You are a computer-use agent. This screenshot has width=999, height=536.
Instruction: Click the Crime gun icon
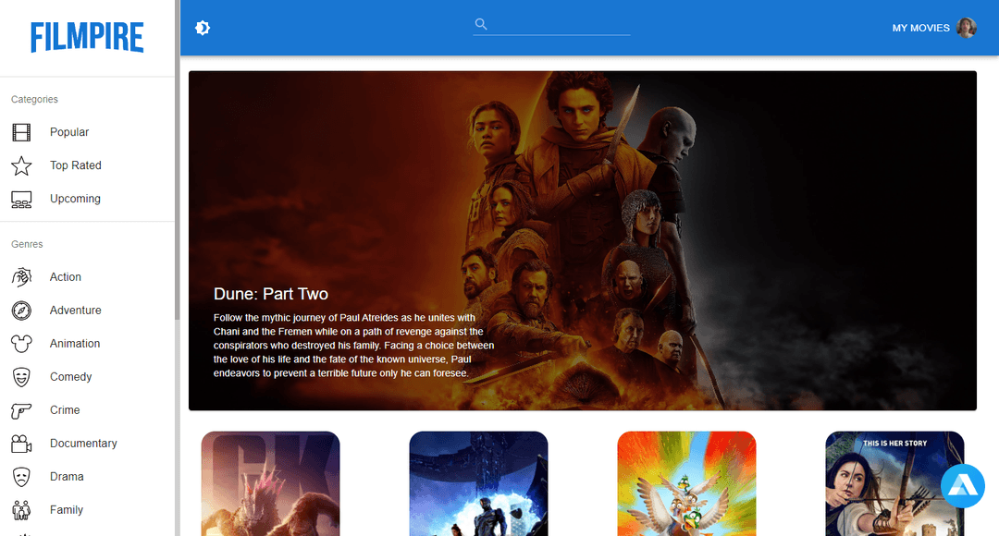21,410
